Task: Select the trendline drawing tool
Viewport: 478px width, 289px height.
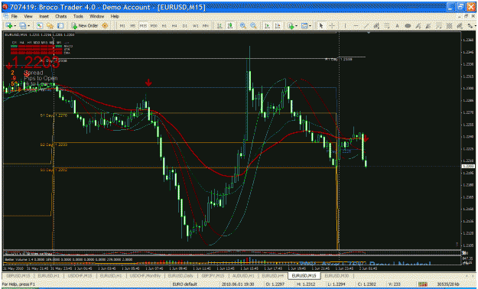Action: [366, 26]
